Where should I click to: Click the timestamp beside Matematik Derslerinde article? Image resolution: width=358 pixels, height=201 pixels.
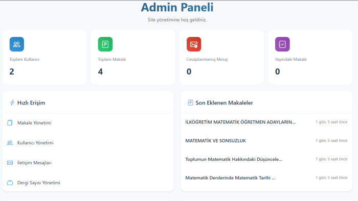(x=331, y=178)
